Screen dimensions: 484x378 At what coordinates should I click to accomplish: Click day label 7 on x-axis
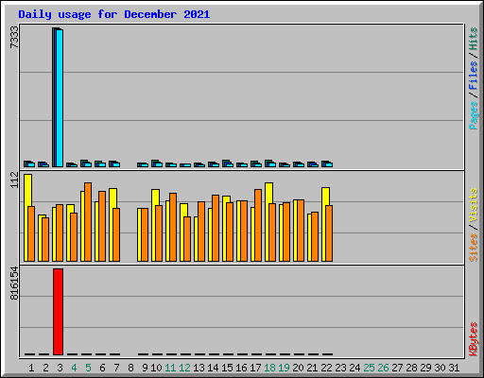coord(116,368)
